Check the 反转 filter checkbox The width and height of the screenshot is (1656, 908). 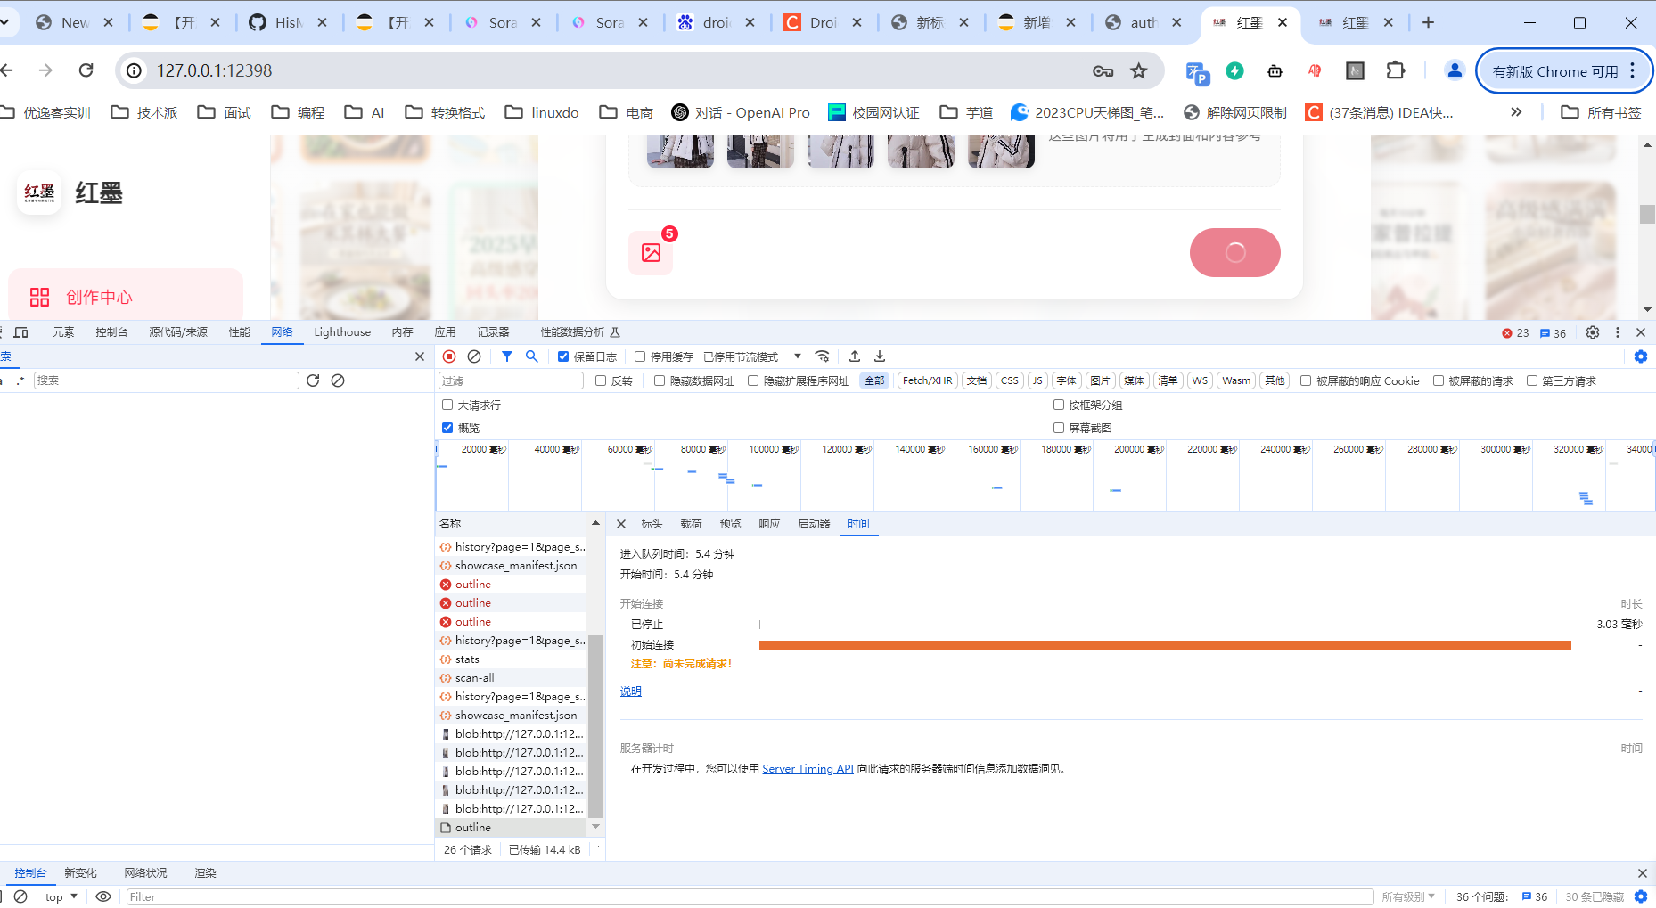coord(601,380)
